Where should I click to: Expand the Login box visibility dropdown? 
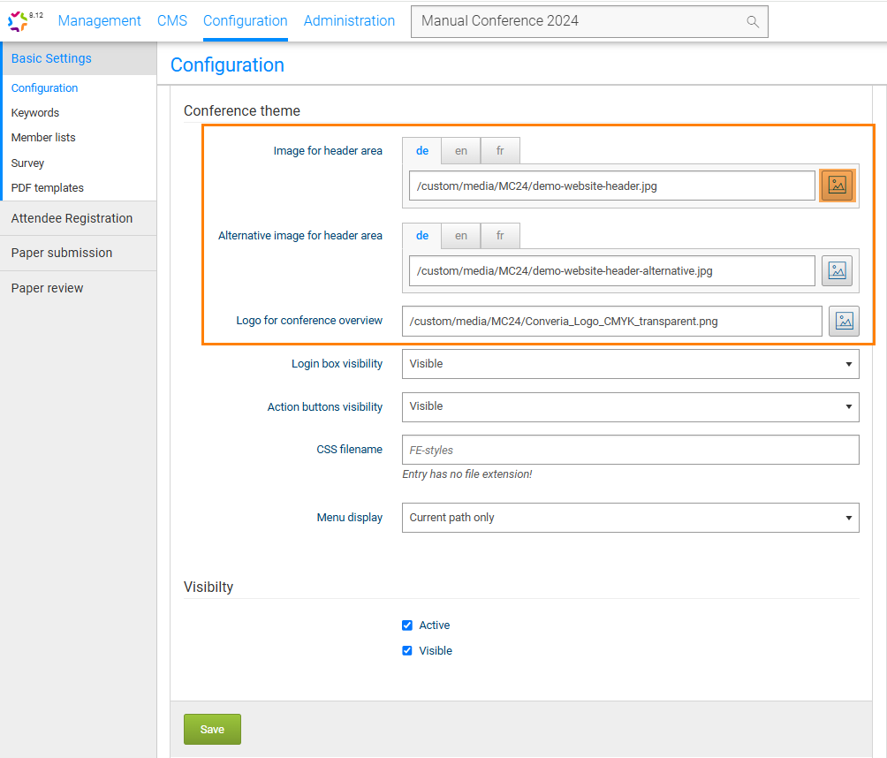tap(630, 364)
